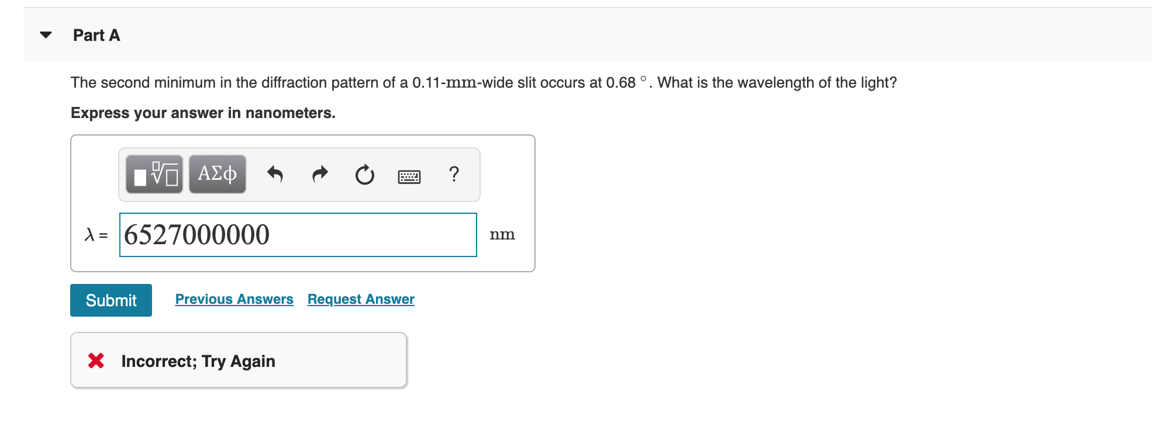1159x430 pixels.
Task: Click Request Answer
Action: point(360,299)
